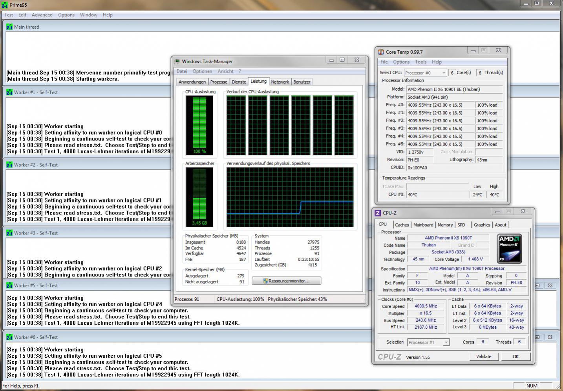Click the Ressourcenmonitor button
Image resolution: width=563 pixels, height=391 pixels.
point(286,281)
